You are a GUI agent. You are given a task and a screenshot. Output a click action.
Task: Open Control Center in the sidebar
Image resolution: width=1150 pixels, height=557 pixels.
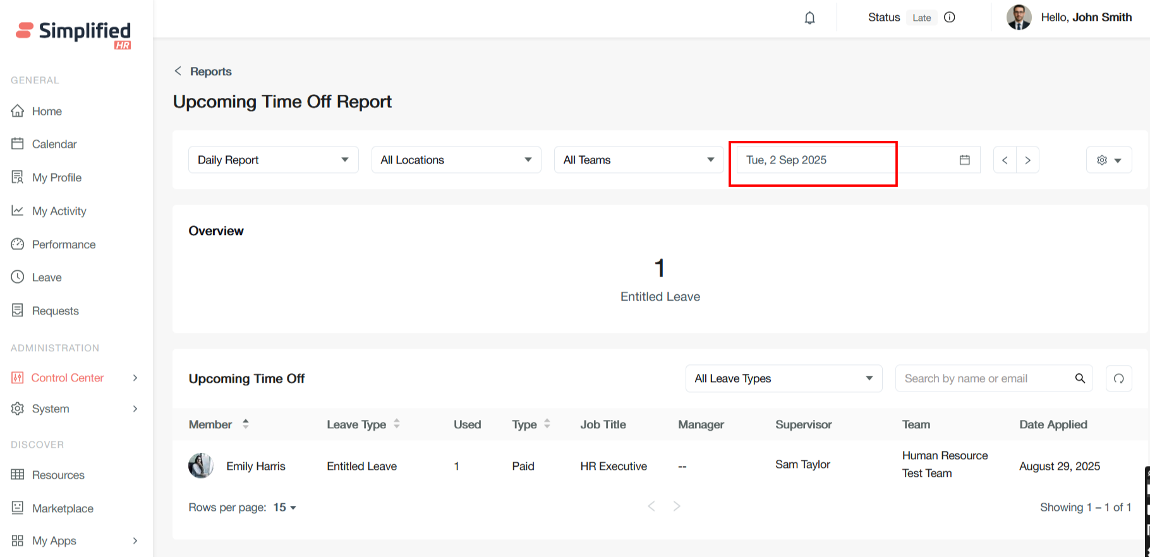[x=68, y=378]
